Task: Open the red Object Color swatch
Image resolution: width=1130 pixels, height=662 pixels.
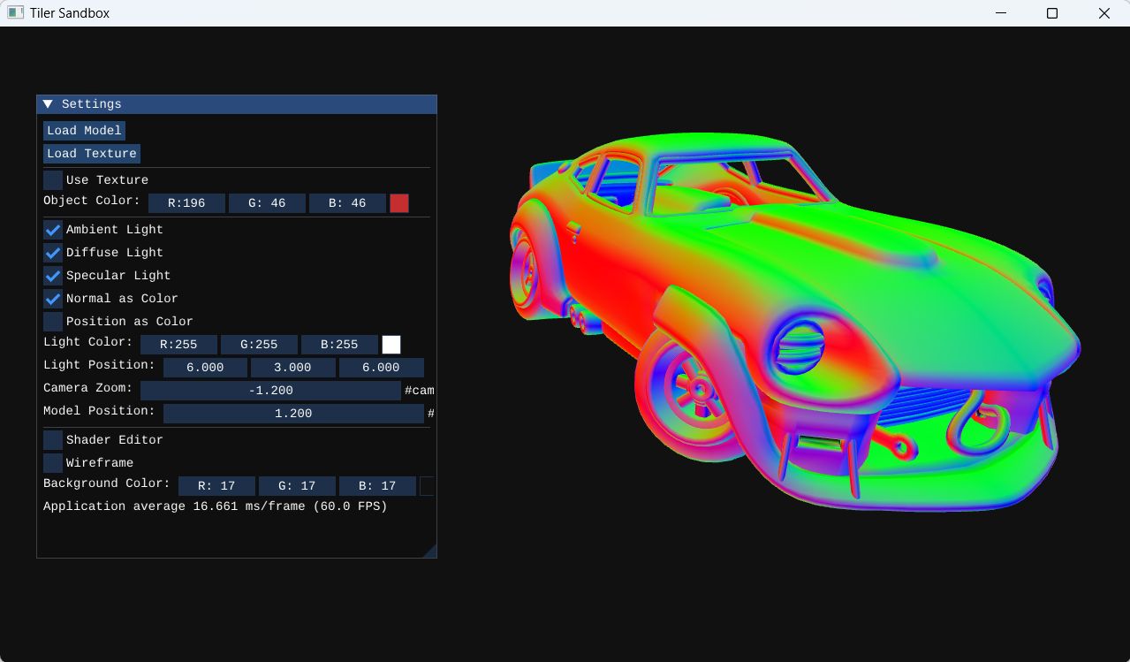Action: click(399, 203)
